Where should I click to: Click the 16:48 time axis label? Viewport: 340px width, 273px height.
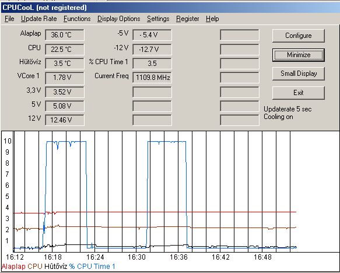(262, 257)
